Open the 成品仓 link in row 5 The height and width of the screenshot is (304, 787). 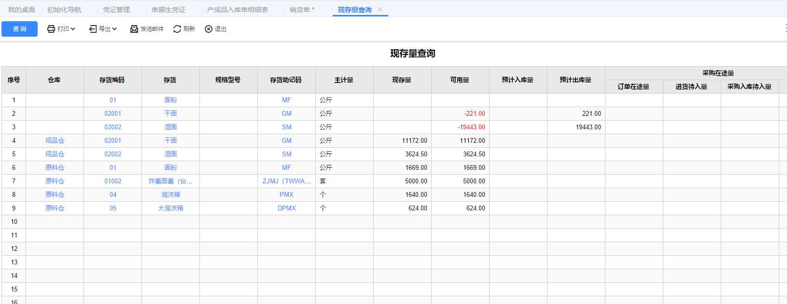point(55,154)
